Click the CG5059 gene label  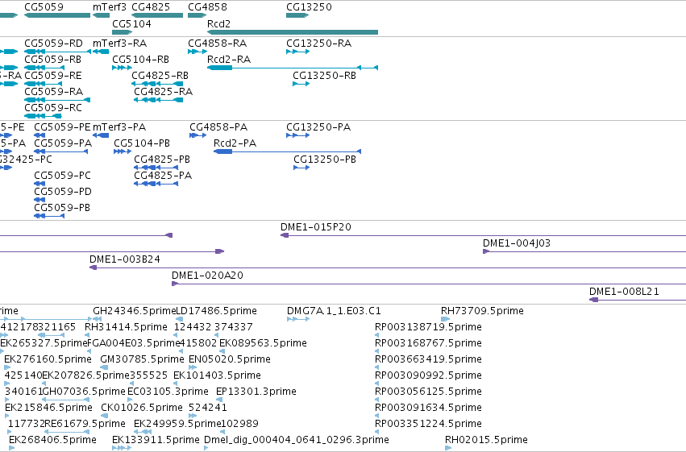pos(44,7)
